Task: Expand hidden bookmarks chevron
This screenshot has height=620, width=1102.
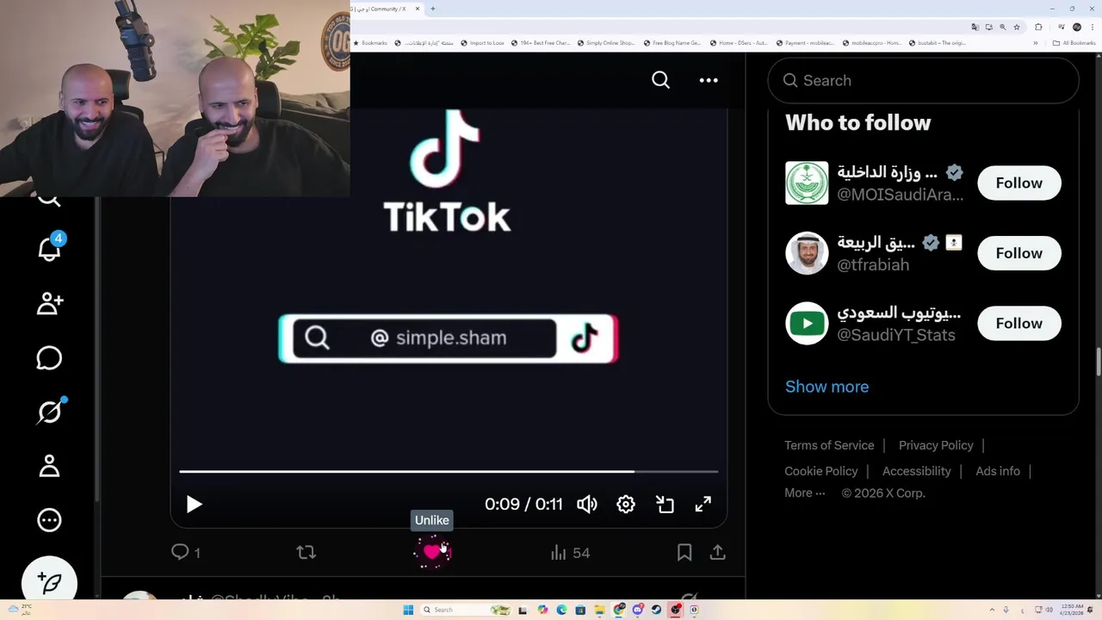Action: [1036, 43]
